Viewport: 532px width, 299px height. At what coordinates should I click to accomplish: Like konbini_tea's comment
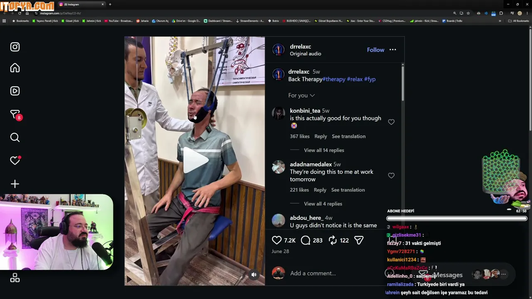[x=391, y=122]
